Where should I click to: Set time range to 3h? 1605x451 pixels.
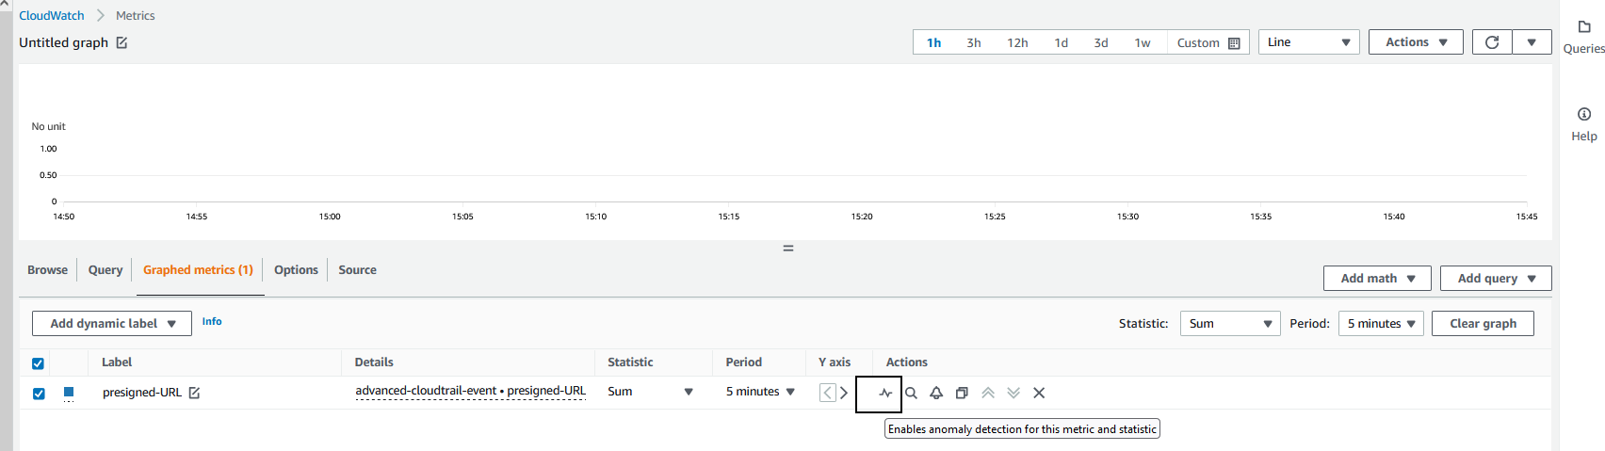point(974,43)
